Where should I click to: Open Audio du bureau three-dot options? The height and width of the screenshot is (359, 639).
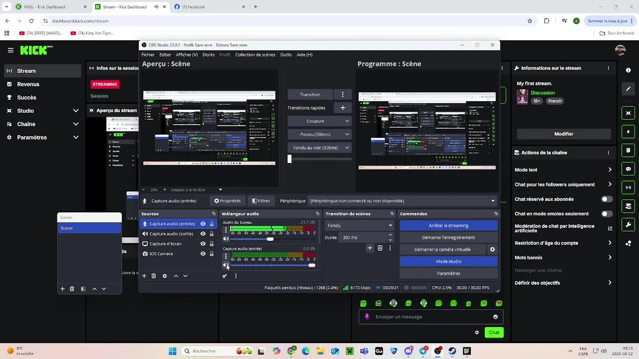[226, 230]
